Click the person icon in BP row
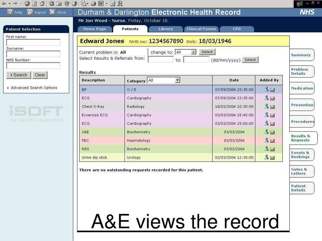The height and width of the screenshot is (241, 322). point(267,89)
